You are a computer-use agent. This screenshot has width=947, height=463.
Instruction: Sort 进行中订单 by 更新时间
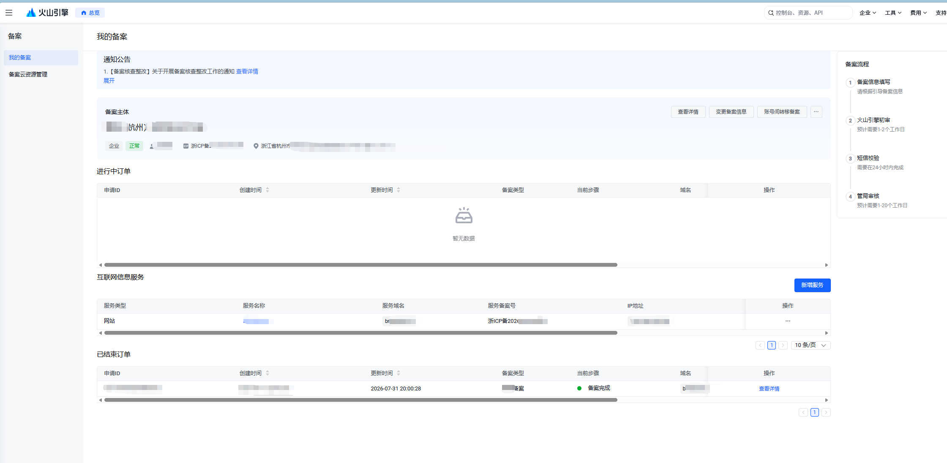pyautogui.click(x=398, y=190)
